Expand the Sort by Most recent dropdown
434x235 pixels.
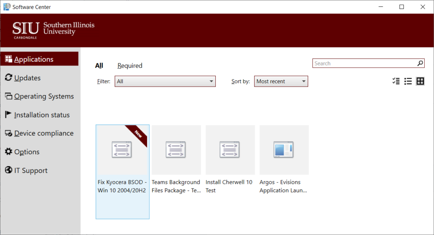(x=281, y=81)
